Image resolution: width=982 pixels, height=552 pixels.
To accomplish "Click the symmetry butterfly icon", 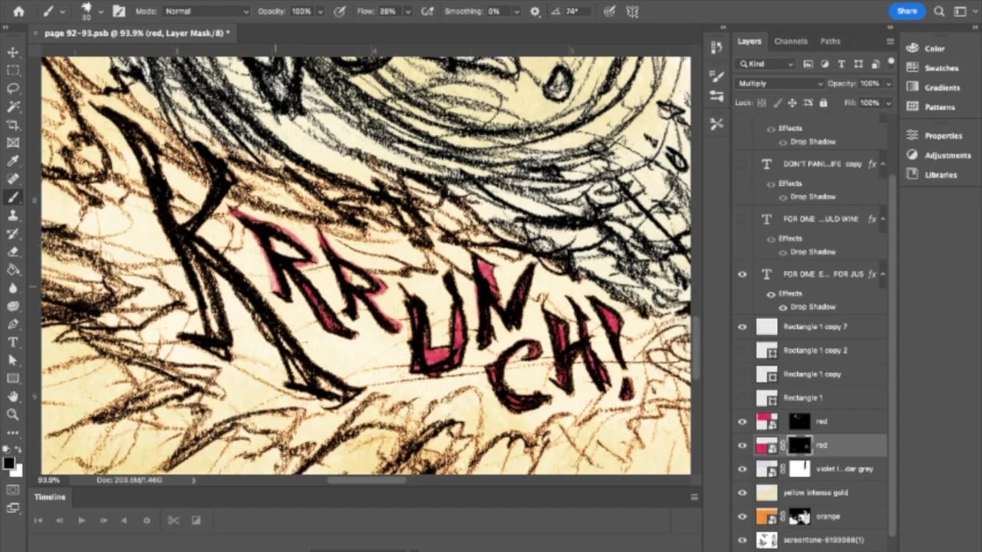I will (632, 11).
